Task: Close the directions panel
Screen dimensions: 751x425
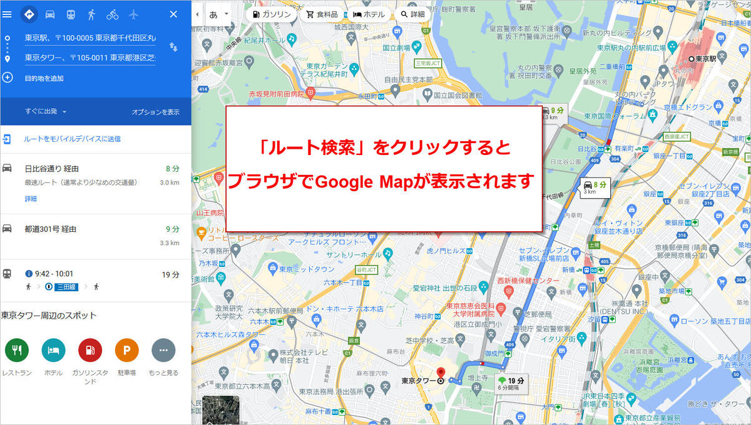Action: click(173, 14)
